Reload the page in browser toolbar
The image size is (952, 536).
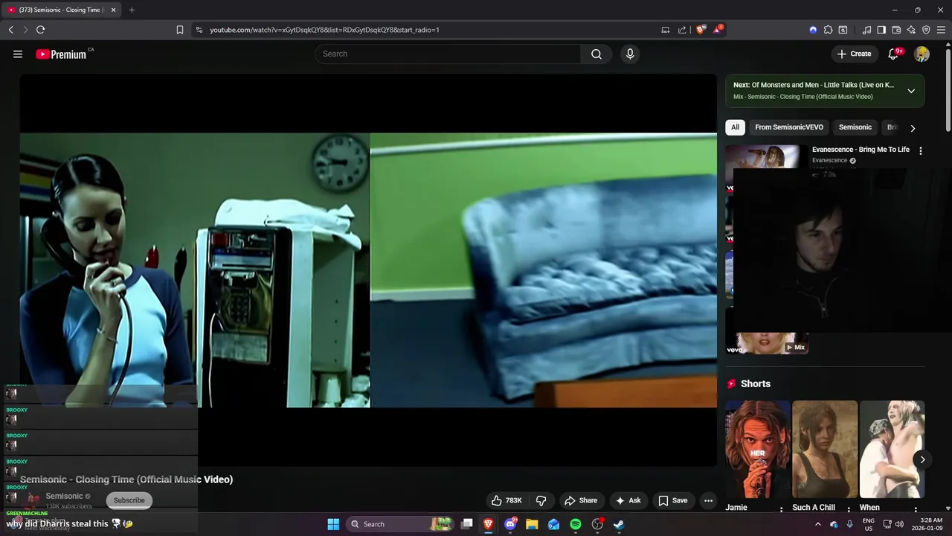point(40,30)
